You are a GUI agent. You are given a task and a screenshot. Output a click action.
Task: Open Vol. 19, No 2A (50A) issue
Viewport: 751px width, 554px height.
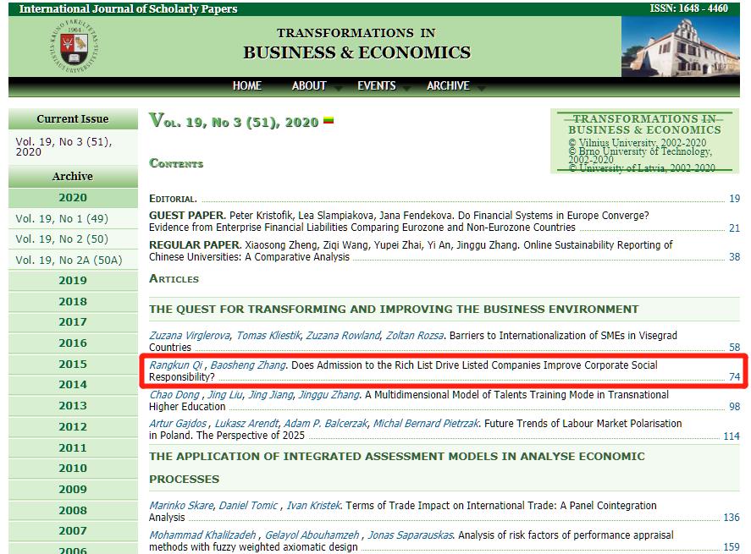point(69,260)
